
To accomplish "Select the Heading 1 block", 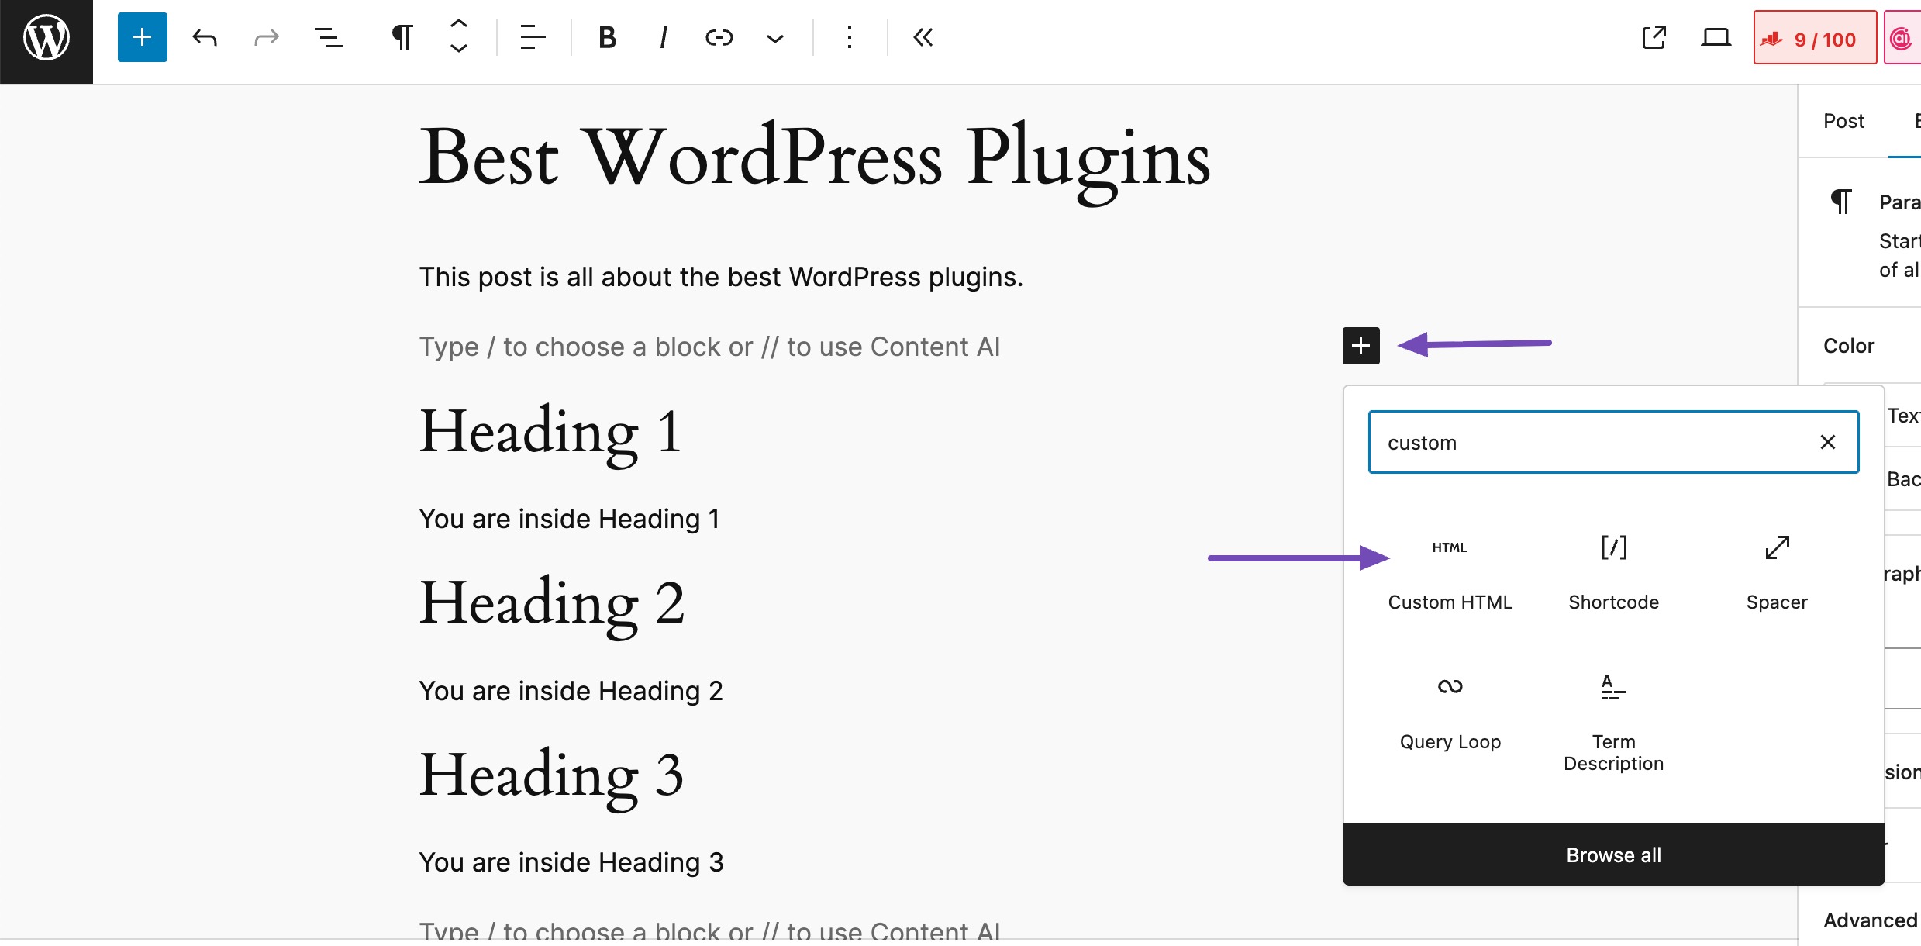I will [550, 433].
